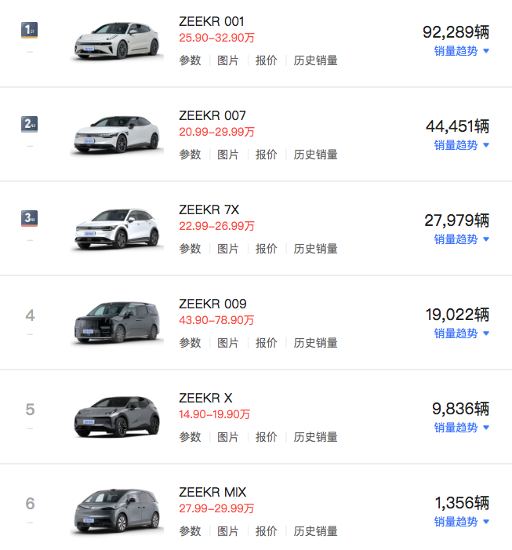Open ZEEKR 007 car image
The image size is (512, 550).
tap(117, 136)
